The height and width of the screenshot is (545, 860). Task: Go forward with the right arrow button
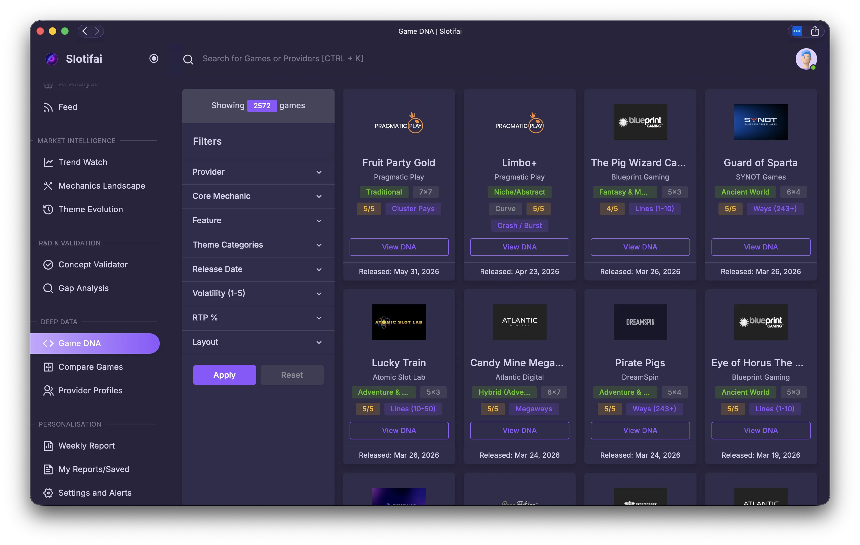coord(97,31)
